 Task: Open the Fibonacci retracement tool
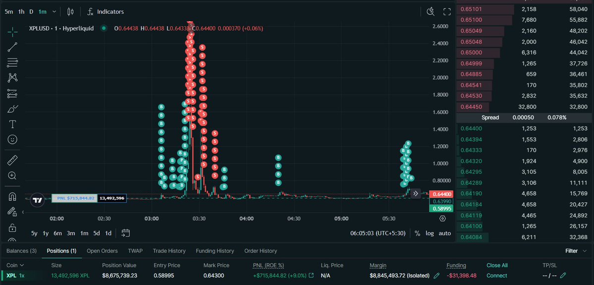point(12,62)
